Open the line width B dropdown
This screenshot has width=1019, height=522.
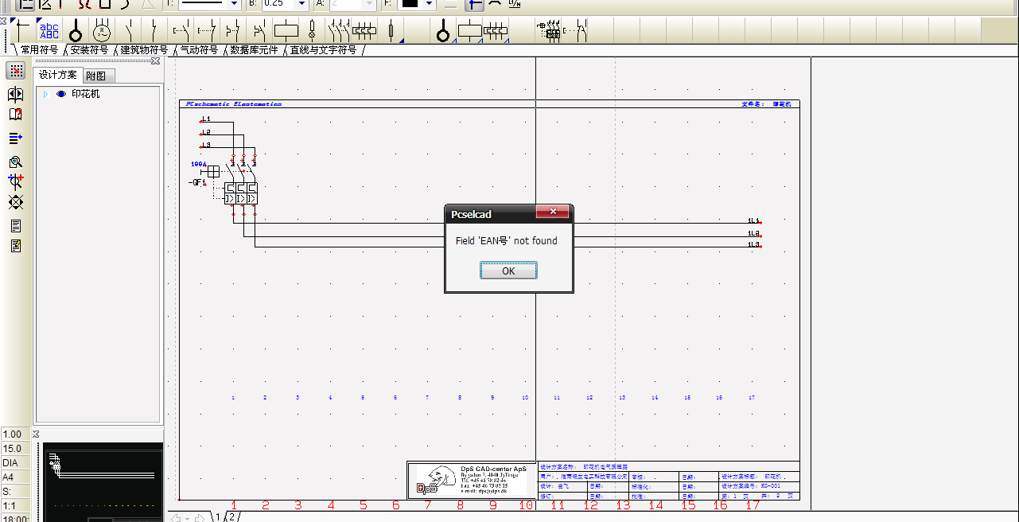[301, 4]
